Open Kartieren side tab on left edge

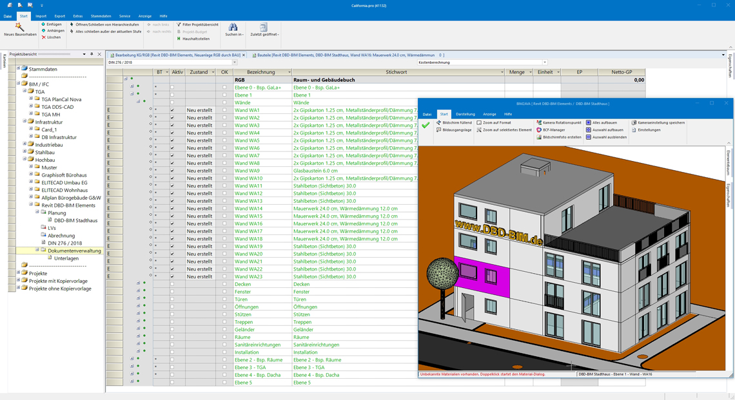click(x=5, y=61)
